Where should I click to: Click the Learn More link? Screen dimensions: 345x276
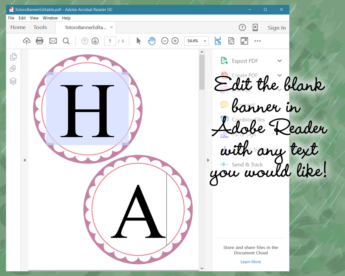click(251, 262)
